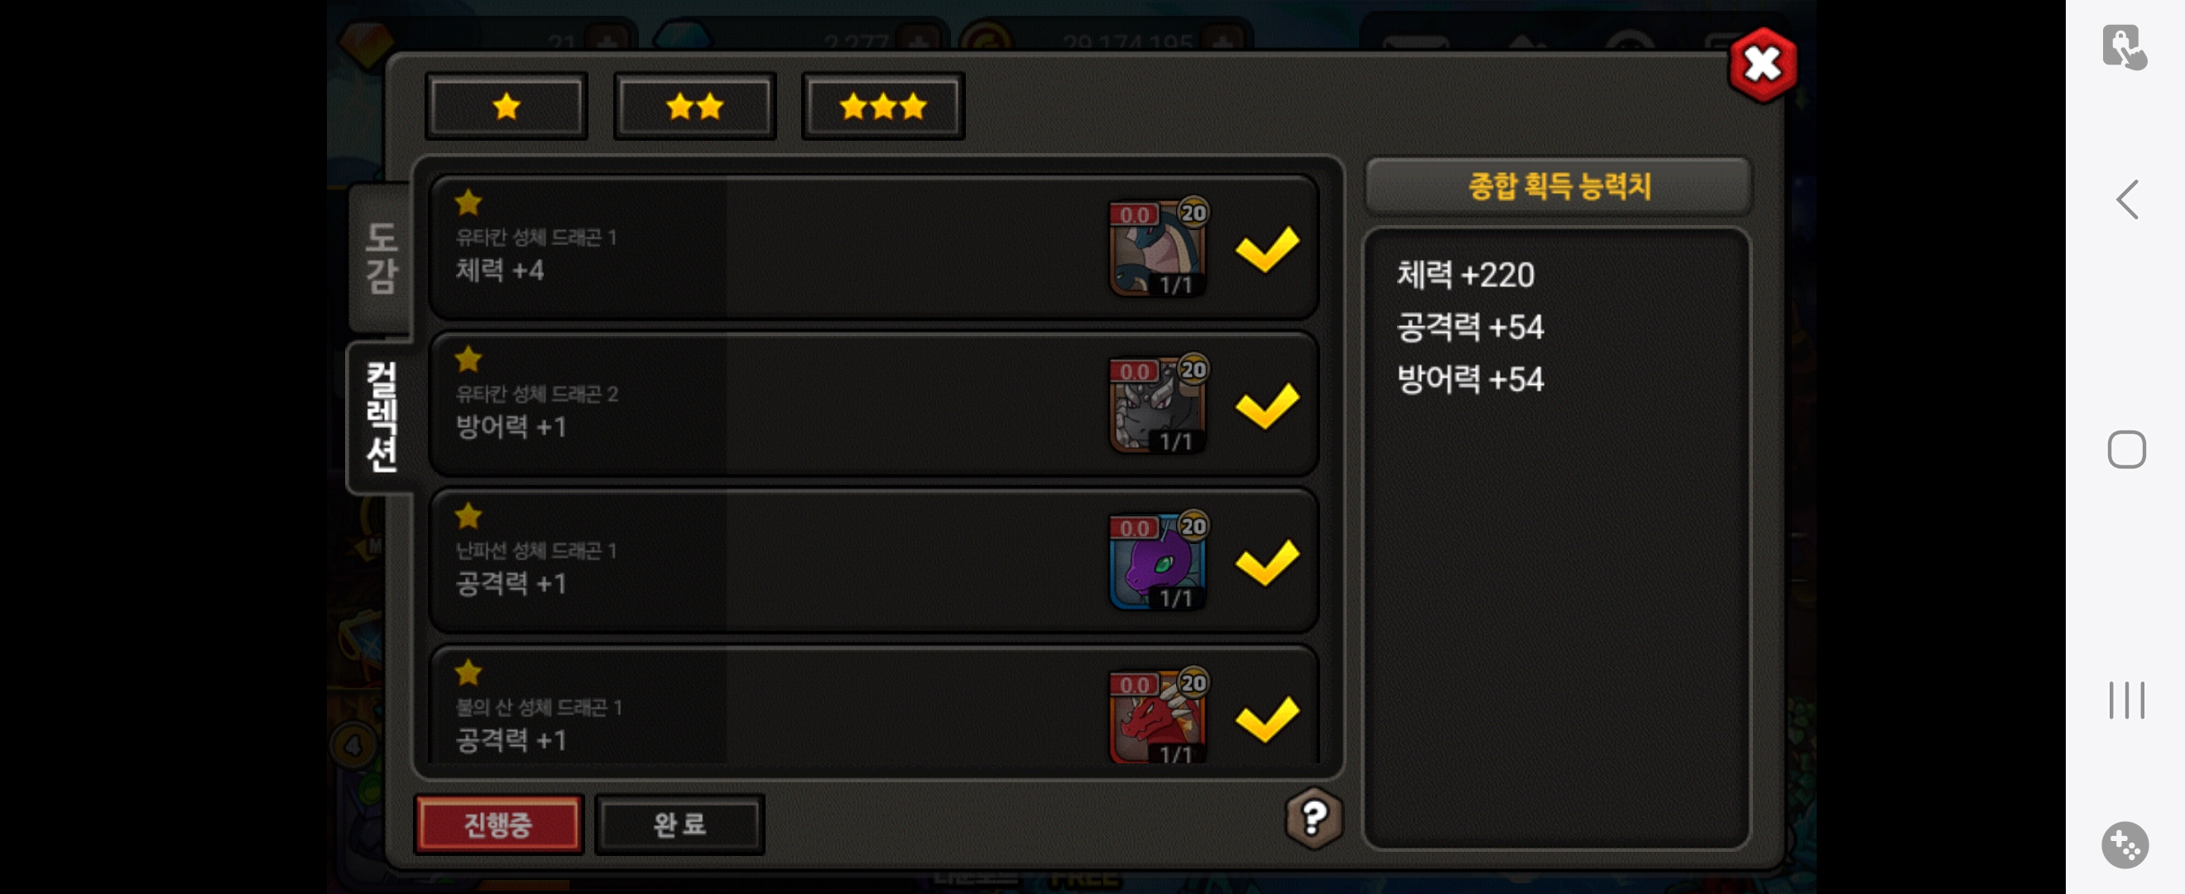Tap the 유타칸 성체 드래곤 1 dragon icon
Viewport: 2185px width, 894px height.
pos(1158,248)
